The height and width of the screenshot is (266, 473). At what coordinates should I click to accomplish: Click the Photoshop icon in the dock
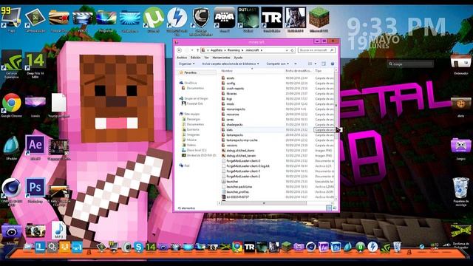[x=336, y=248]
